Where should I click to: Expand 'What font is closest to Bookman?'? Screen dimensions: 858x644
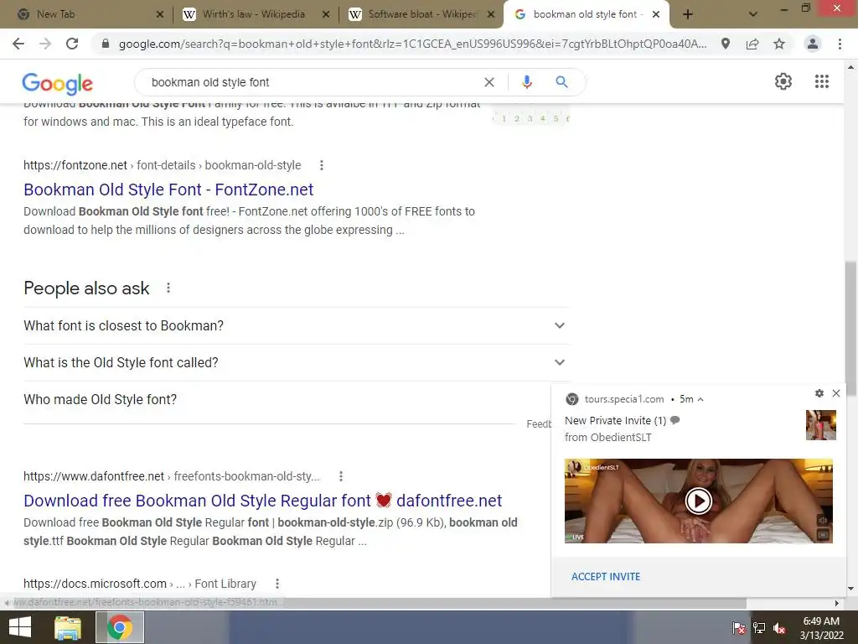pos(297,326)
